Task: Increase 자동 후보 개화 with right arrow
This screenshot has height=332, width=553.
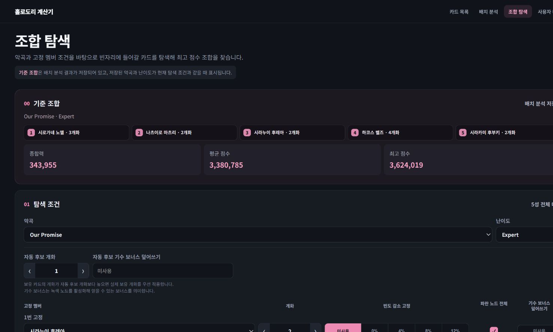Action: [83, 271]
